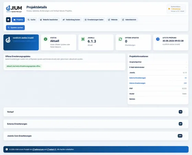
Task: Click the Updates suchen button
Action: 15,28
